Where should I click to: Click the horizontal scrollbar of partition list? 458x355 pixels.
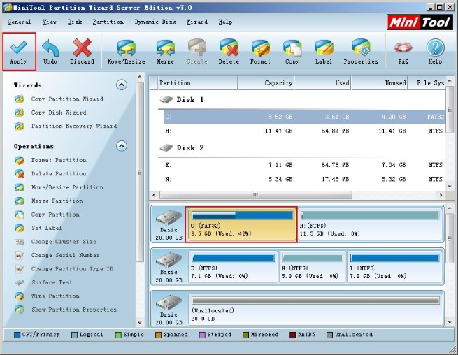[256, 195]
